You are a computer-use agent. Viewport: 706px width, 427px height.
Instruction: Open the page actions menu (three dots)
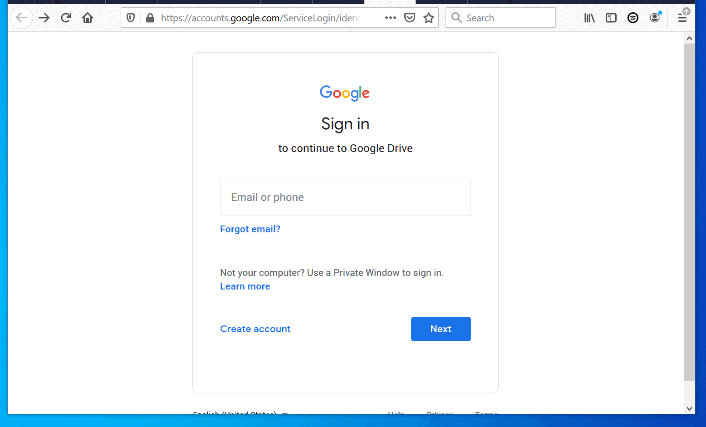pos(390,17)
